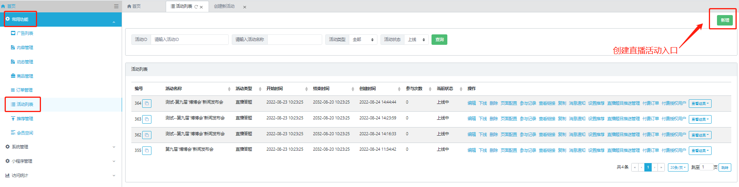The image size is (739, 187).
Task: Open the 活动状态 dropdown showing 上线
Action: tap(416, 40)
